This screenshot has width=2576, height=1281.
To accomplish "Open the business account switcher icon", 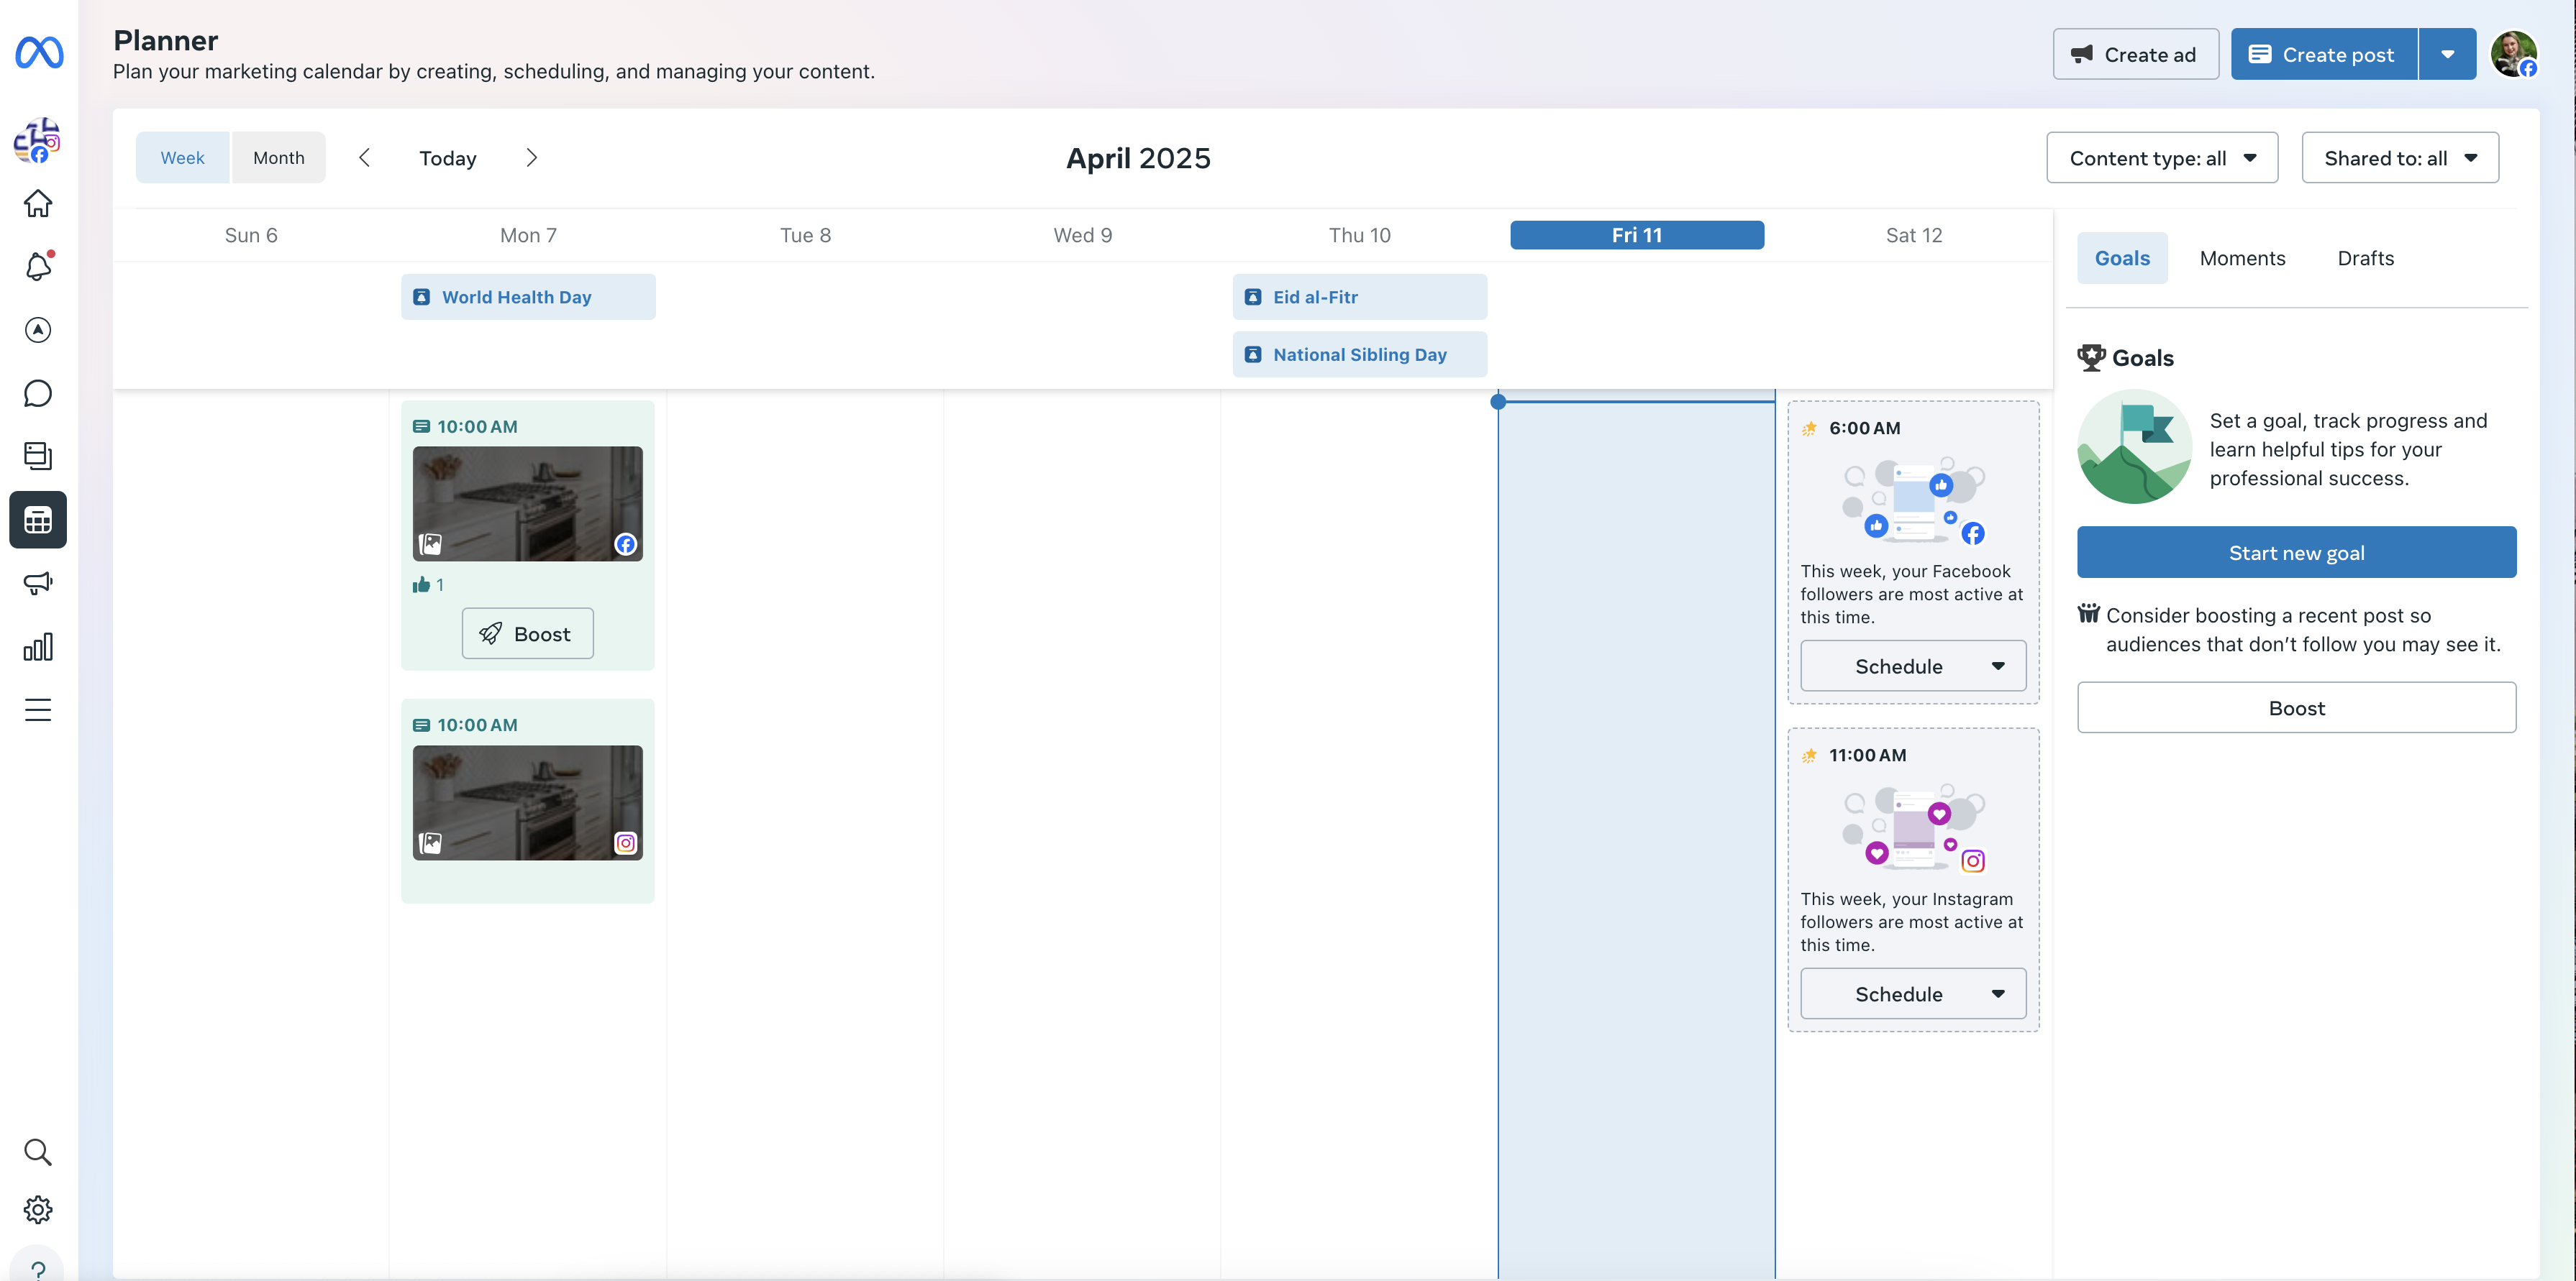I will point(37,140).
